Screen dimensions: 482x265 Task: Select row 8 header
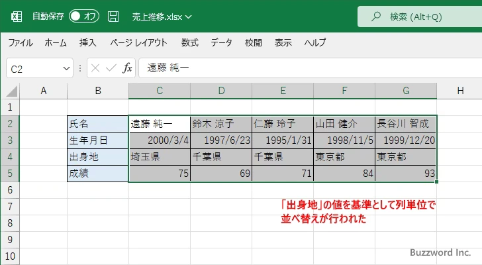coord(10,223)
